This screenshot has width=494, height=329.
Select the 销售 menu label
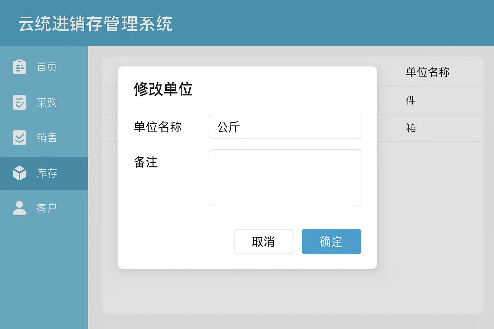[47, 138]
